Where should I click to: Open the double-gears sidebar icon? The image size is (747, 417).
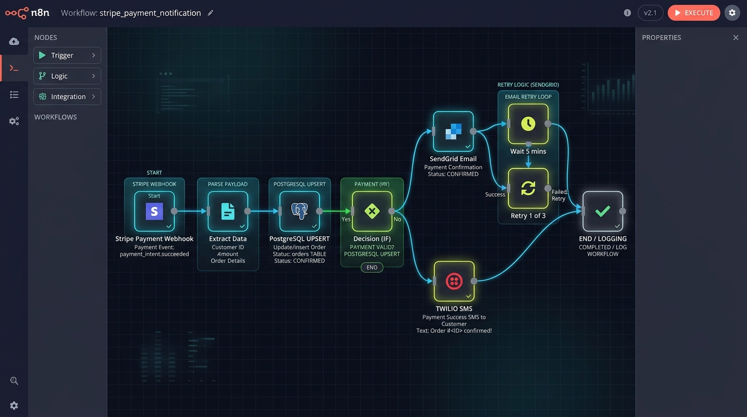[14, 121]
